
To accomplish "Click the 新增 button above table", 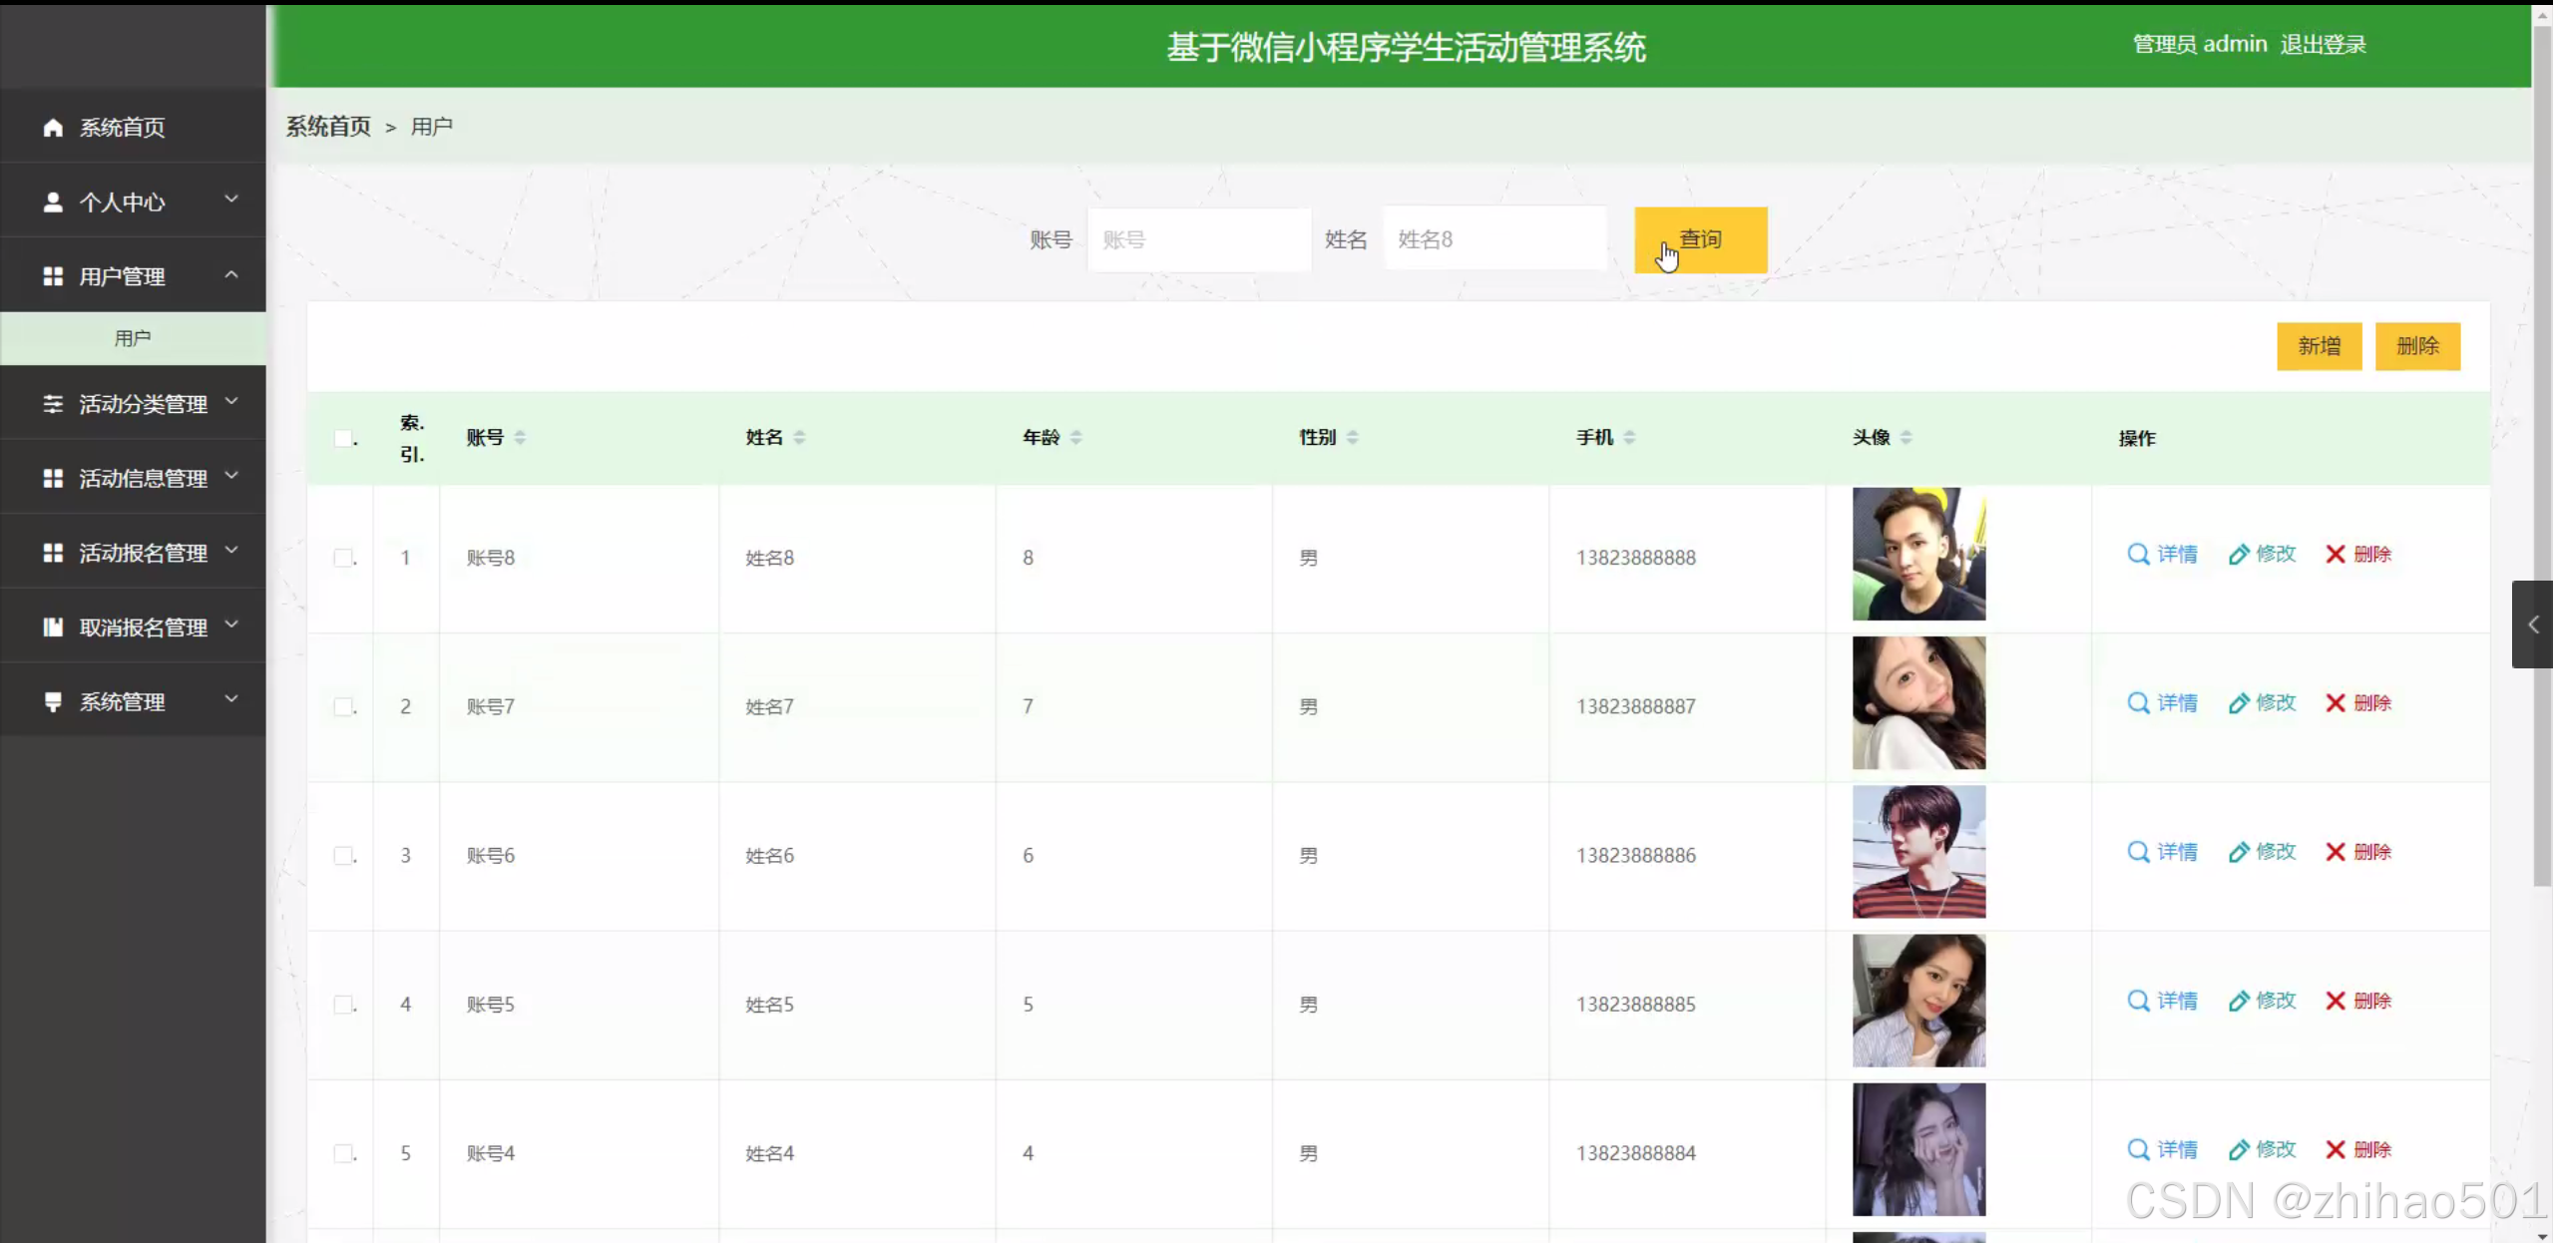I will [2318, 347].
